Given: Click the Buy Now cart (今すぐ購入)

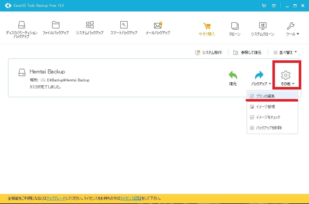Looking at the screenshot, I should click(207, 29).
